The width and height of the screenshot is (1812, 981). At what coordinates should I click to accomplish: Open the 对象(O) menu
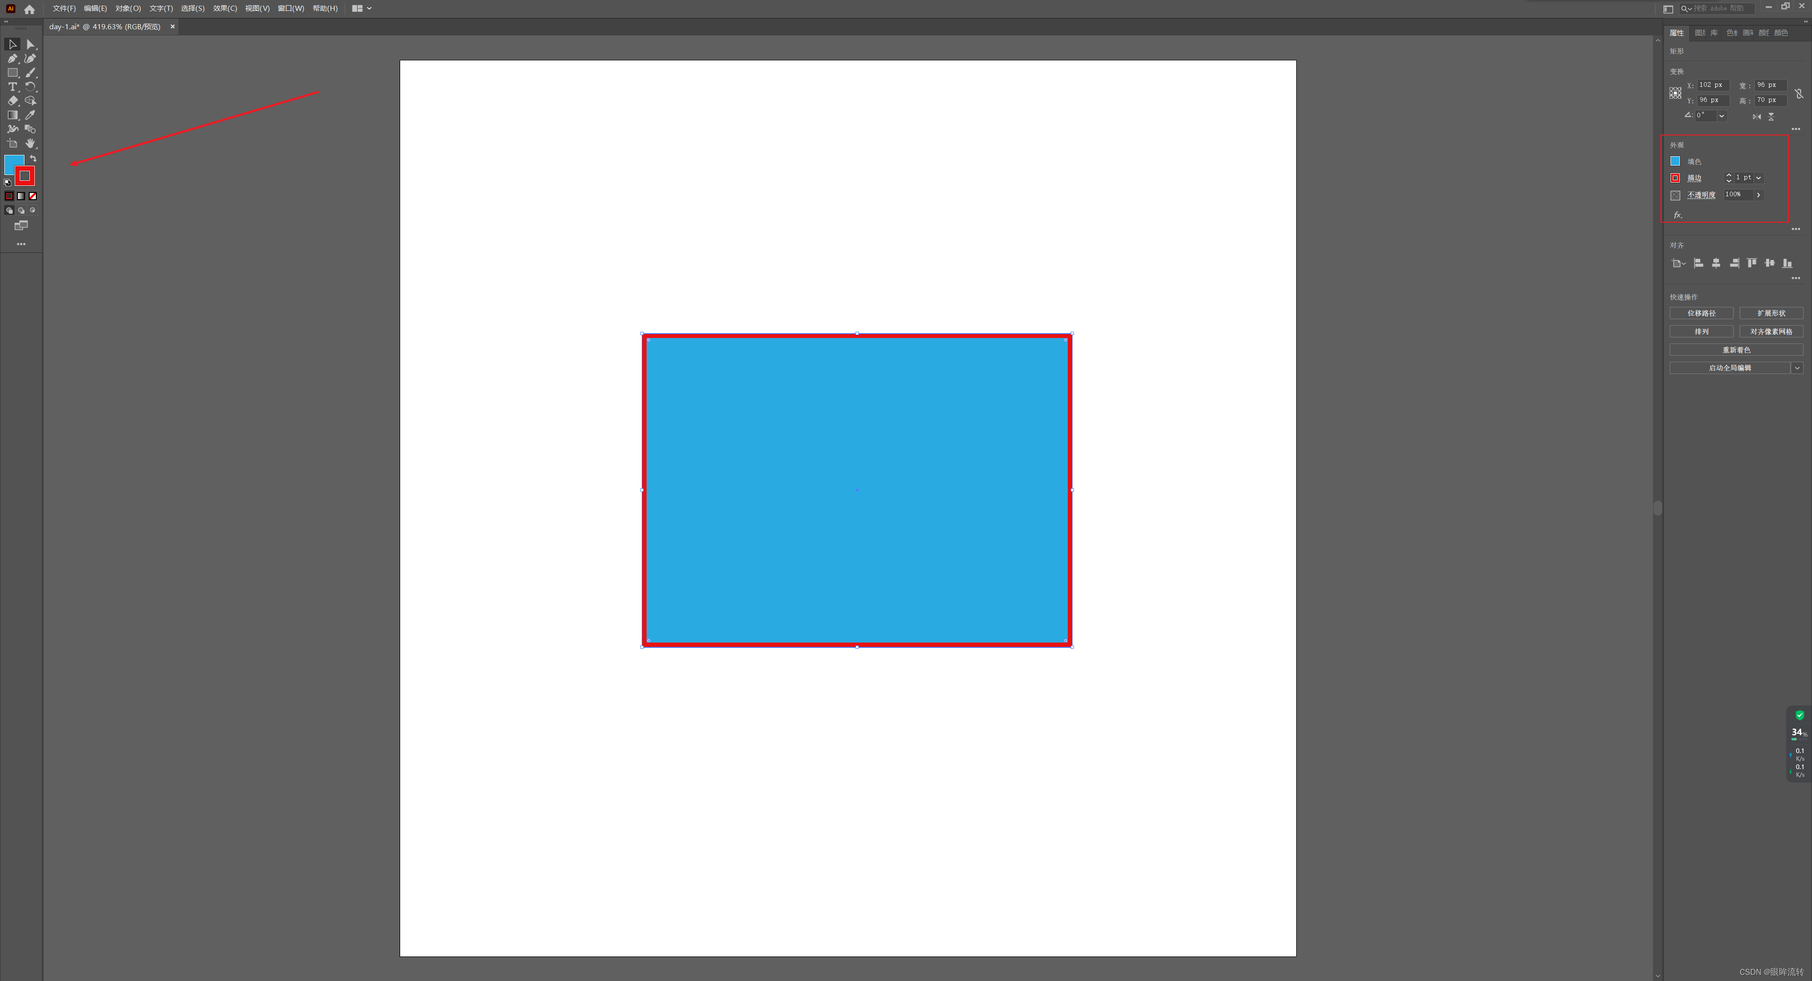(128, 8)
